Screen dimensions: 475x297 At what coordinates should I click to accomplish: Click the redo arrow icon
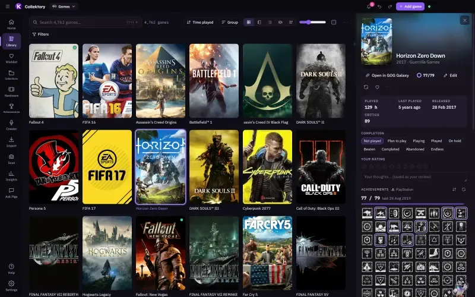[x=390, y=7]
